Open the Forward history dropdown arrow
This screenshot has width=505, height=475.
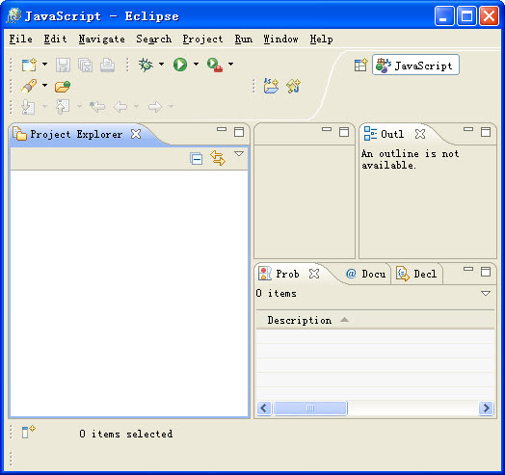pos(171,106)
